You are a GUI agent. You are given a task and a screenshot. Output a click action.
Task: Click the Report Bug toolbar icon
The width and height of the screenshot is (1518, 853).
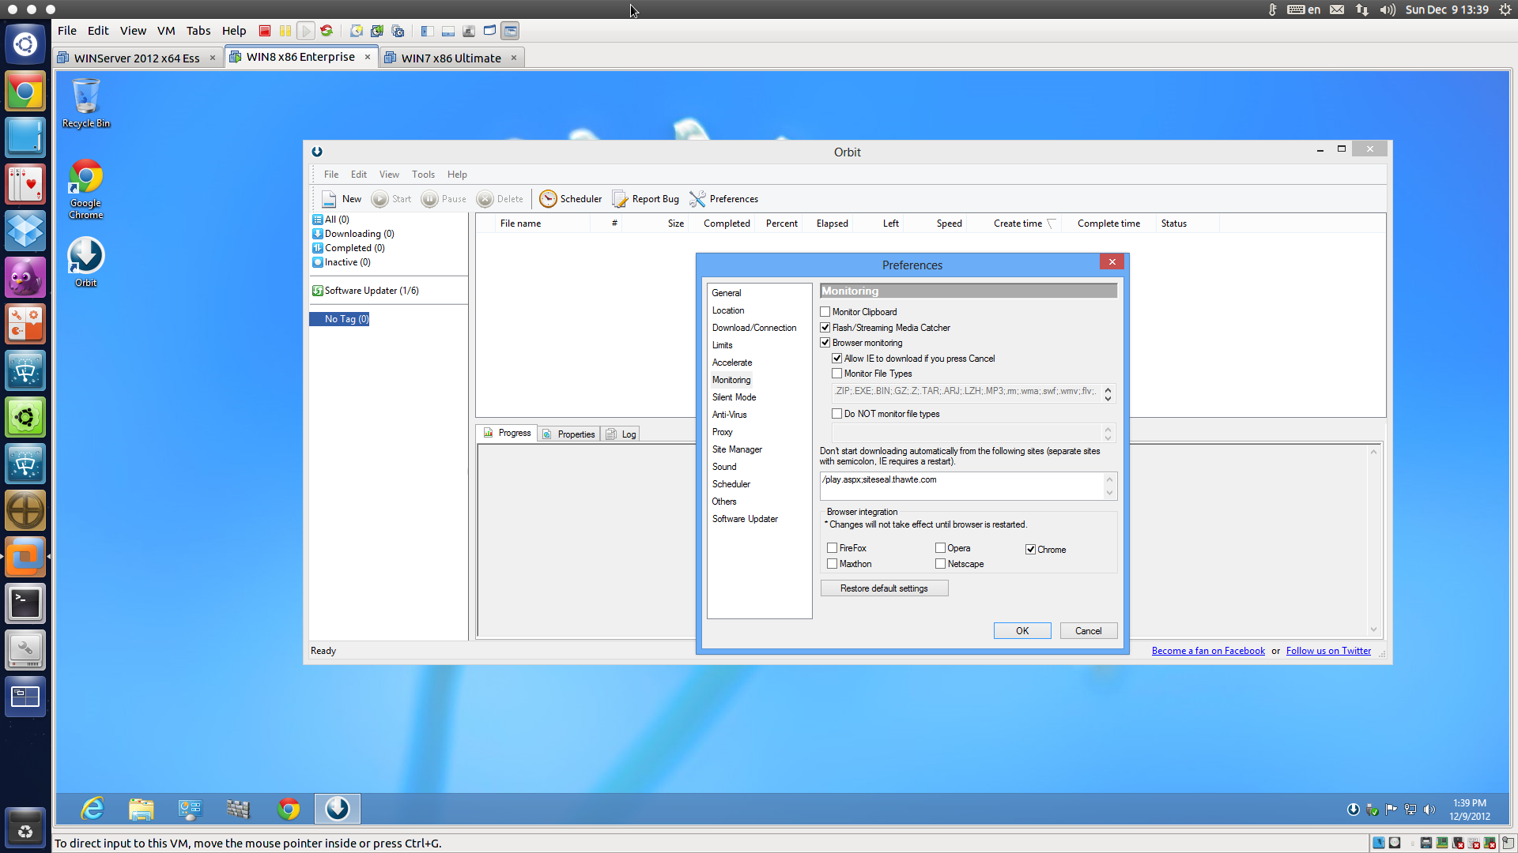point(620,199)
